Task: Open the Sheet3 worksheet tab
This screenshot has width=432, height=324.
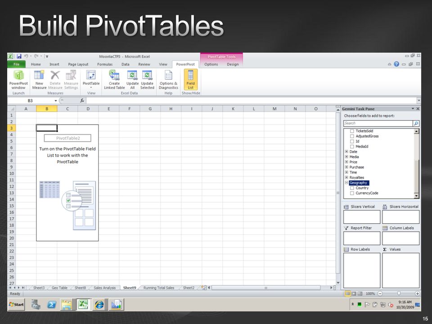Action: click(39, 288)
